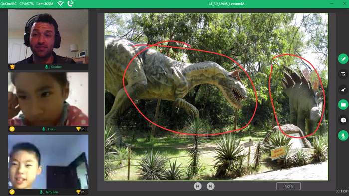Open the chat bubble icon
Screen dimensions: 349x196
tap(343, 120)
